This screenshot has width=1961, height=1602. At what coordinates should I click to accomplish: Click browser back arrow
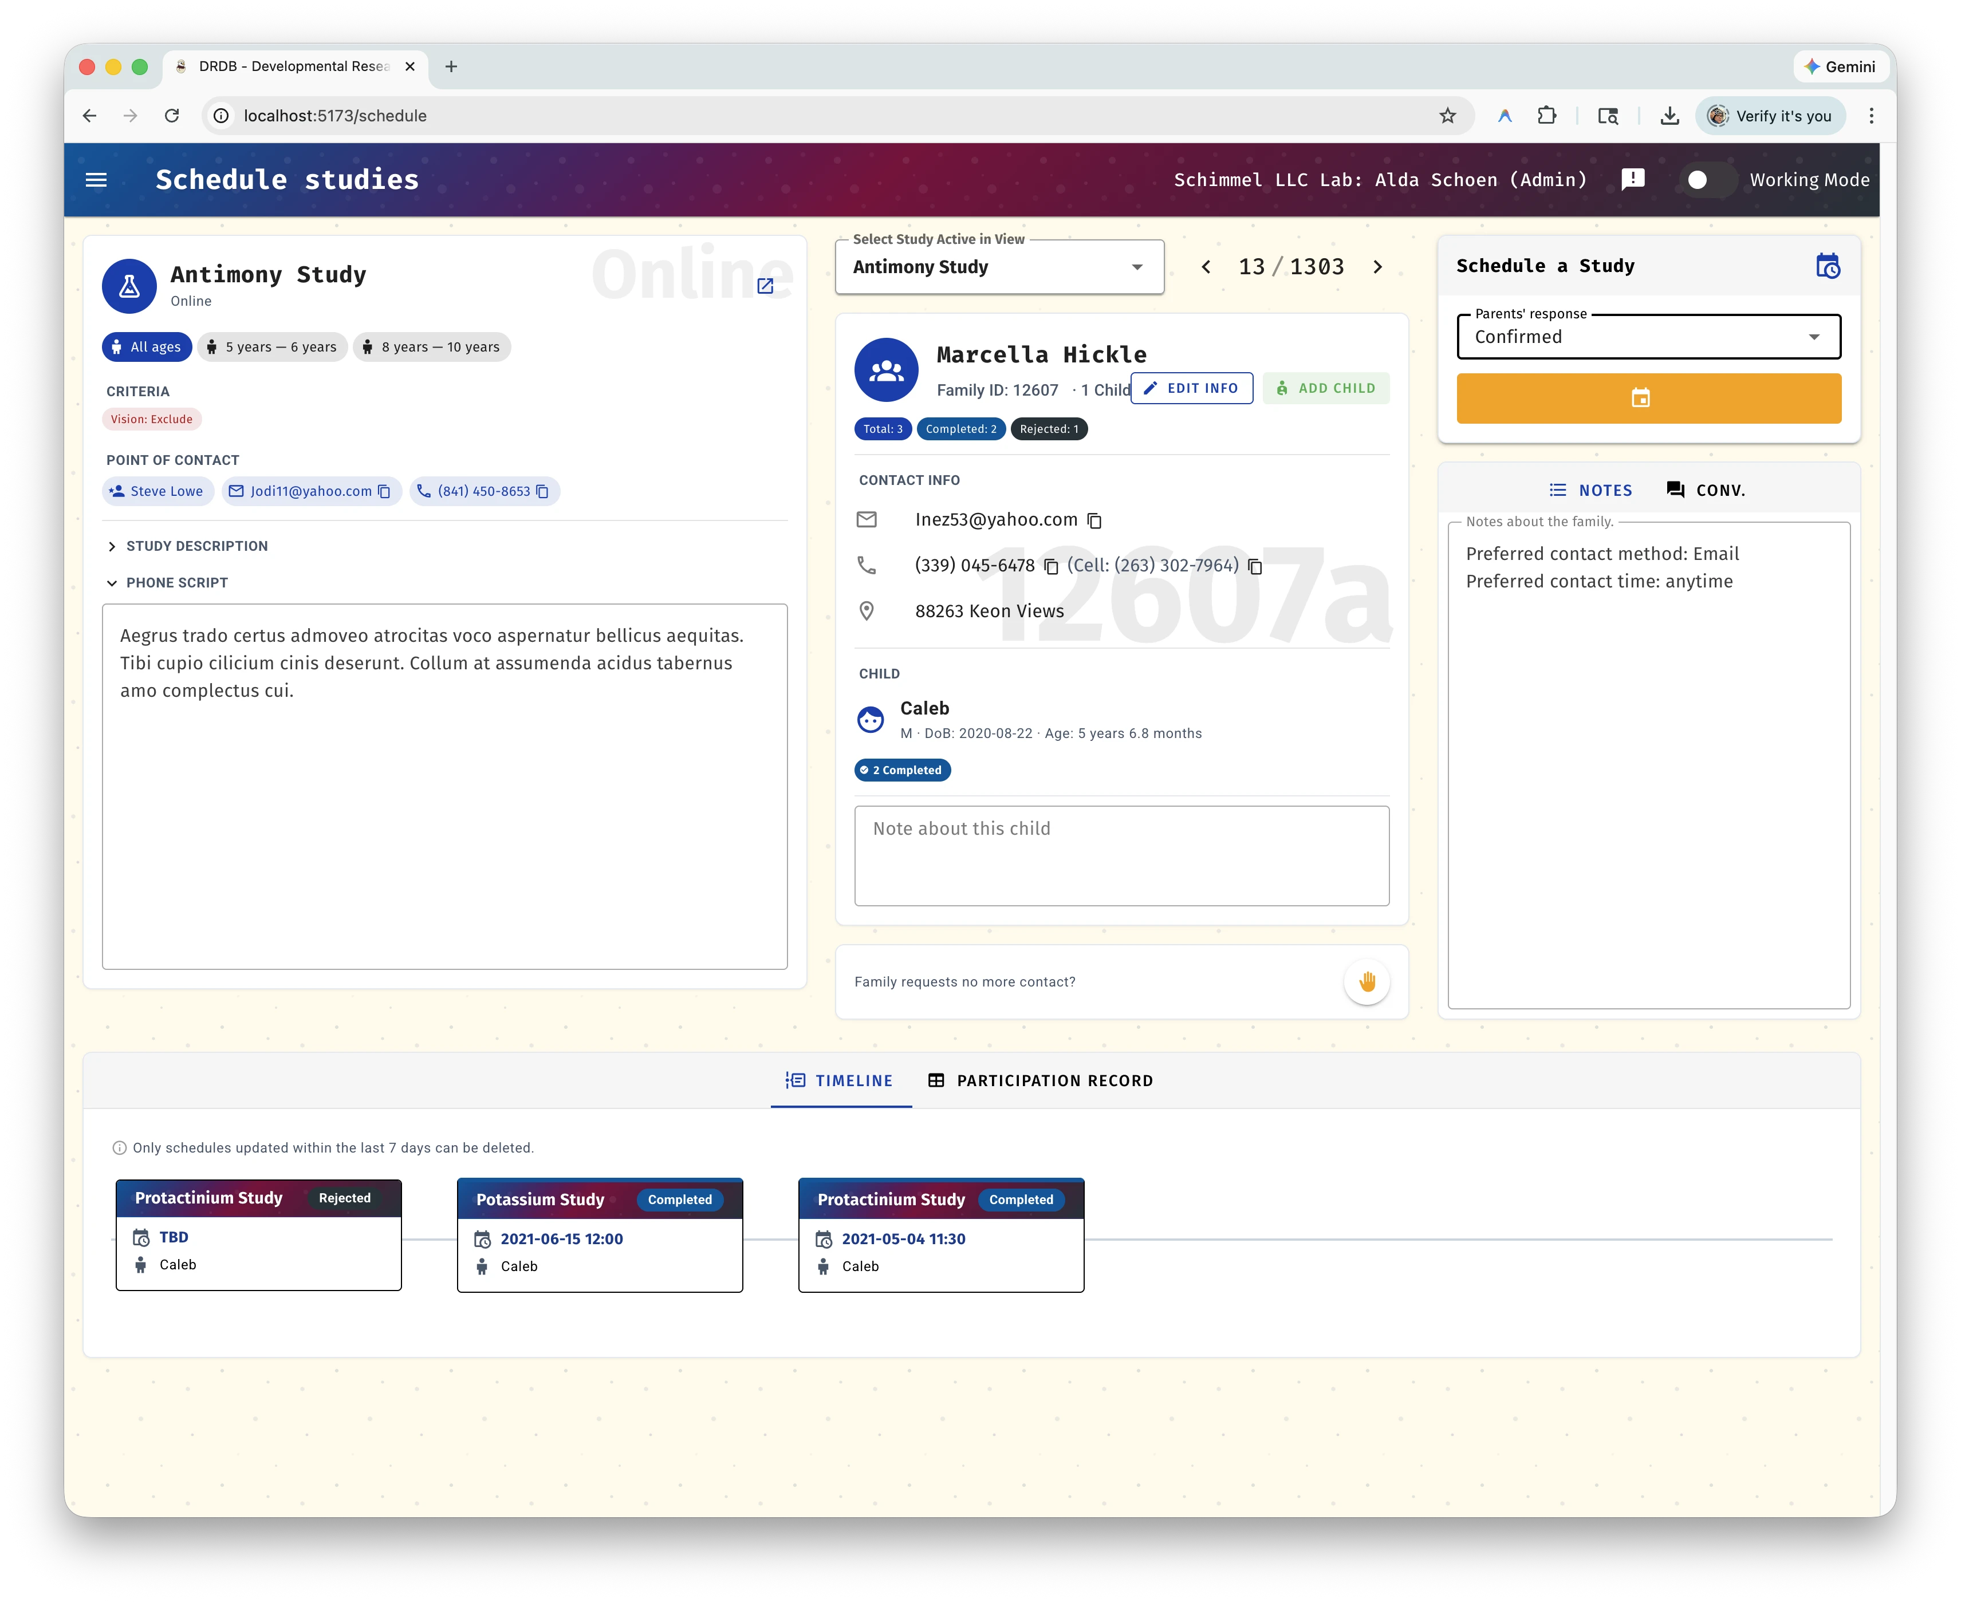pyautogui.click(x=89, y=115)
